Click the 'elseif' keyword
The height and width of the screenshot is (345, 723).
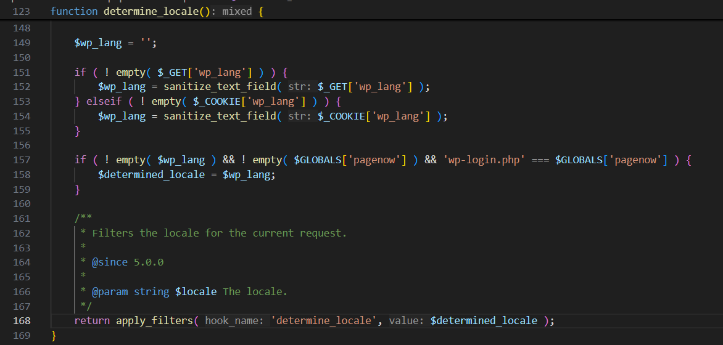(104, 101)
